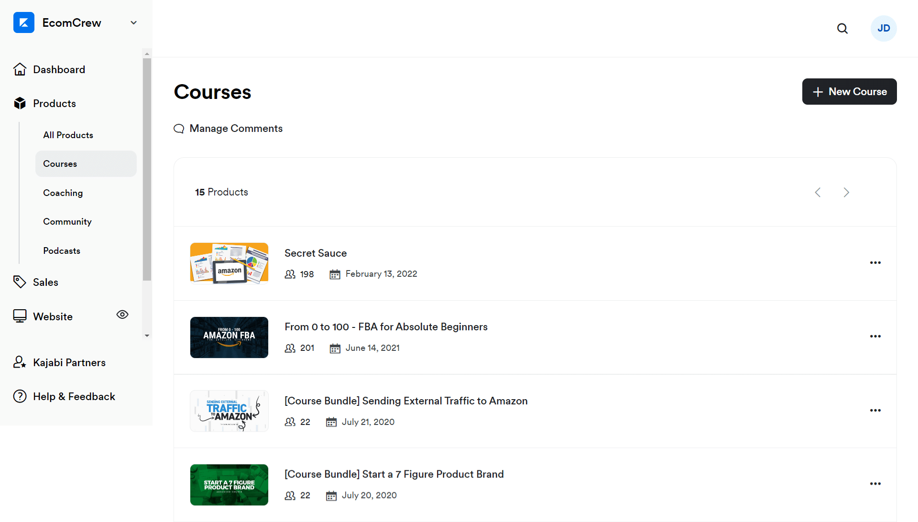Open External Traffic bundle options menu
The image size is (918, 522).
pos(875,410)
